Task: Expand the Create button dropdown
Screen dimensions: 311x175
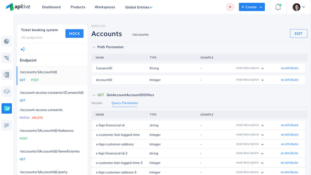Action: tap(261, 7)
